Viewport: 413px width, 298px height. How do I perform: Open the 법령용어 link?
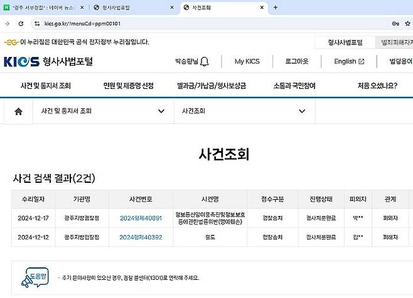point(400,61)
